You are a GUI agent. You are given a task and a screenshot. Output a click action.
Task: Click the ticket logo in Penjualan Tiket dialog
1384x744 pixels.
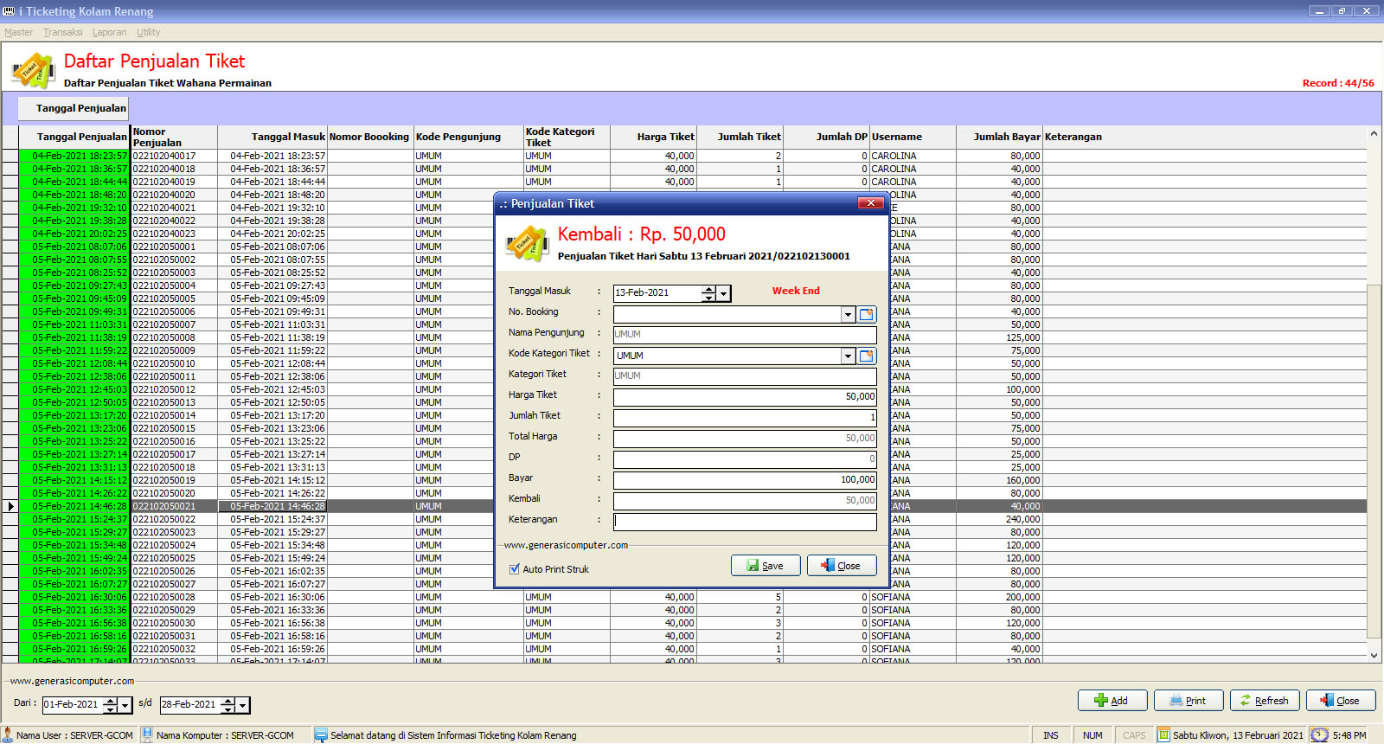click(x=527, y=244)
